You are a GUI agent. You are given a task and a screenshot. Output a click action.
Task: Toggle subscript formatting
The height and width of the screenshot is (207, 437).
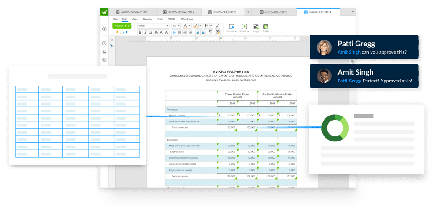pyautogui.click(x=167, y=32)
